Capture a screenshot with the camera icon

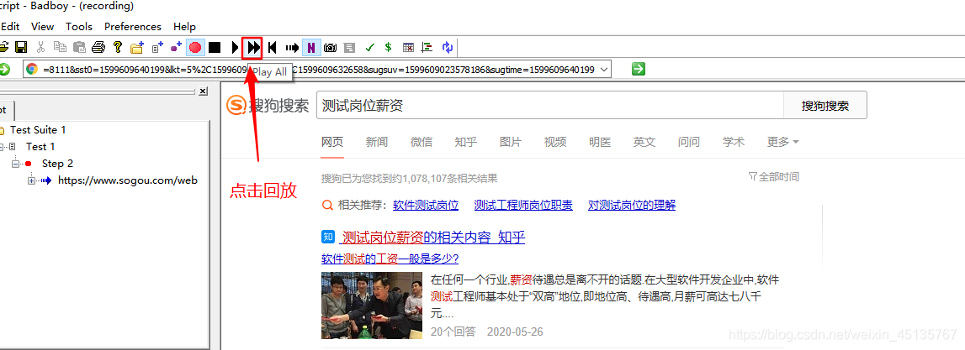[x=331, y=47]
